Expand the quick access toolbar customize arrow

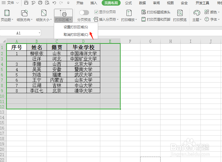68,3
